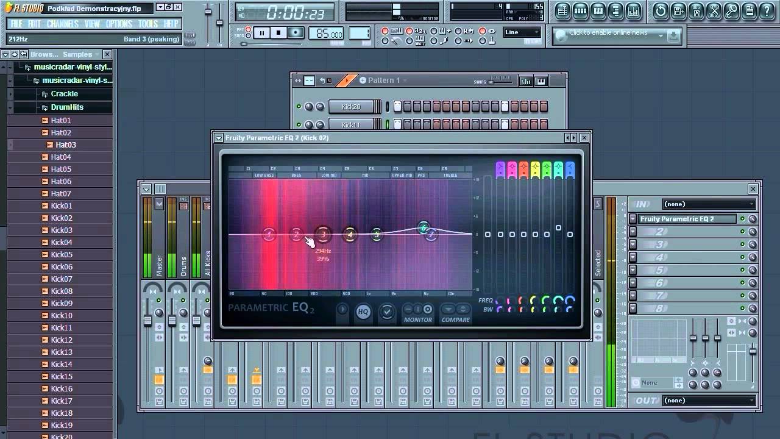Toggle the Browser toolbar icon
This screenshot has width=780, height=439.
[x=616, y=11]
